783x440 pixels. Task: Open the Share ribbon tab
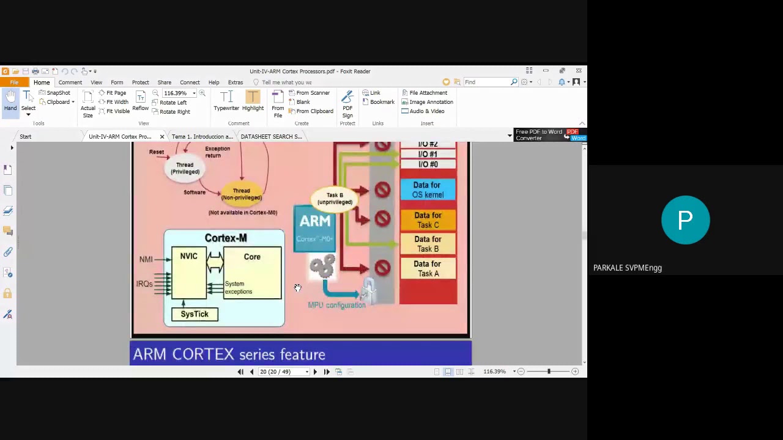click(x=164, y=82)
